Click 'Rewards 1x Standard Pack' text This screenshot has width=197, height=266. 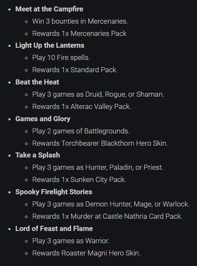pos(75,70)
